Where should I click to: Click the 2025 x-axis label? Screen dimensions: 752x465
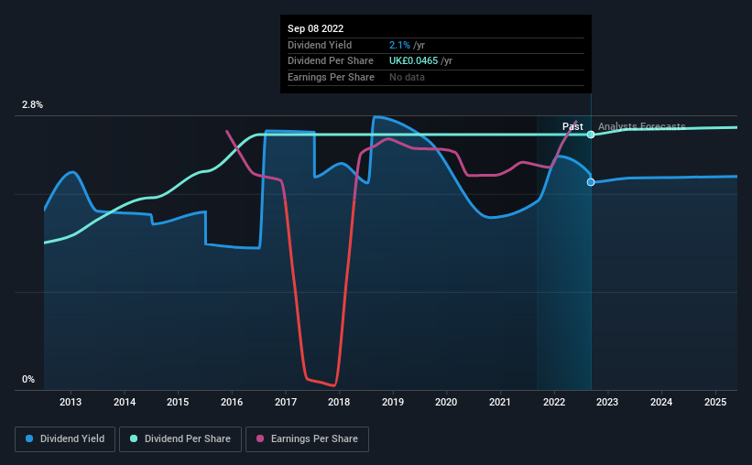point(715,402)
